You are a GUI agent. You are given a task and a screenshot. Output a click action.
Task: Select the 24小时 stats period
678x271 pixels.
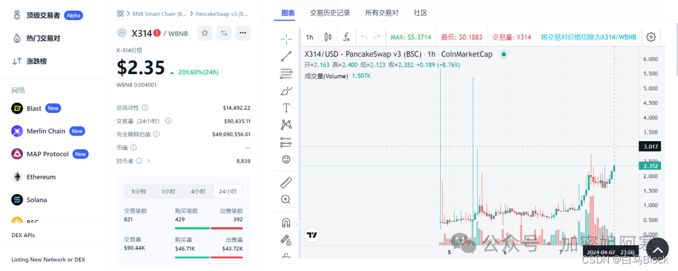pyautogui.click(x=228, y=191)
